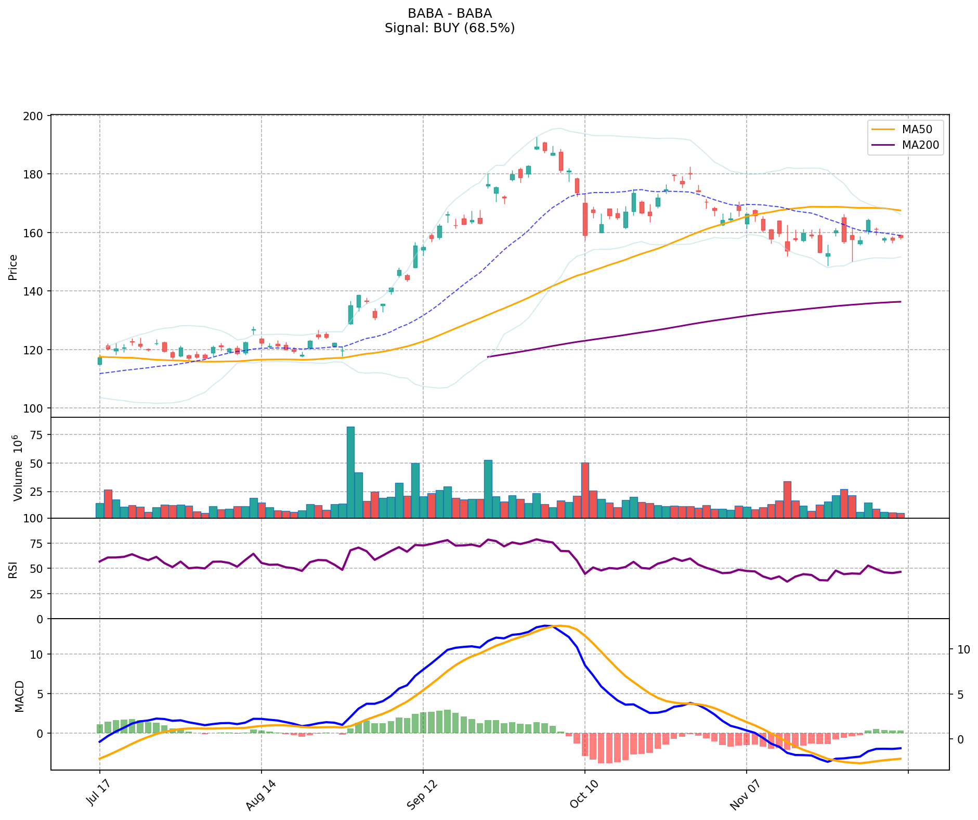Viewport: 978px width, 820px height.
Task: Click the MACD y-axis label
Action: click(x=19, y=696)
